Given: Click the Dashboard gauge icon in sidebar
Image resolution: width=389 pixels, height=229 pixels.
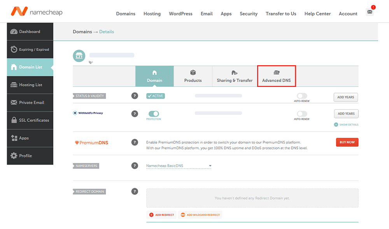Looking at the screenshot, I should click(14, 31).
